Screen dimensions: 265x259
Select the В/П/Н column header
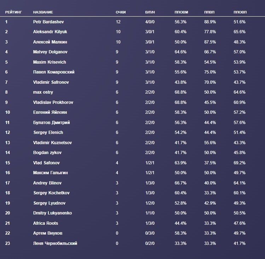pos(150,12)
